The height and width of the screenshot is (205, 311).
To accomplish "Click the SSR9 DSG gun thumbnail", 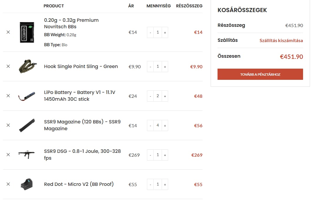I will (x=26, y=155).
